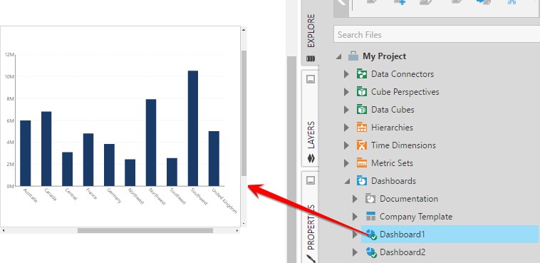
Task: Select the Company Template item
Action: 415,217
